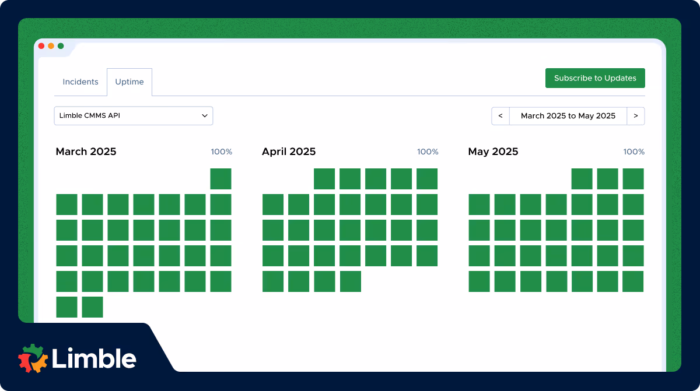The height and width of the screenshot is (391, 700).
Task: Open the Limble CMMS API dropdown
Action: click(x=134, y=116)
